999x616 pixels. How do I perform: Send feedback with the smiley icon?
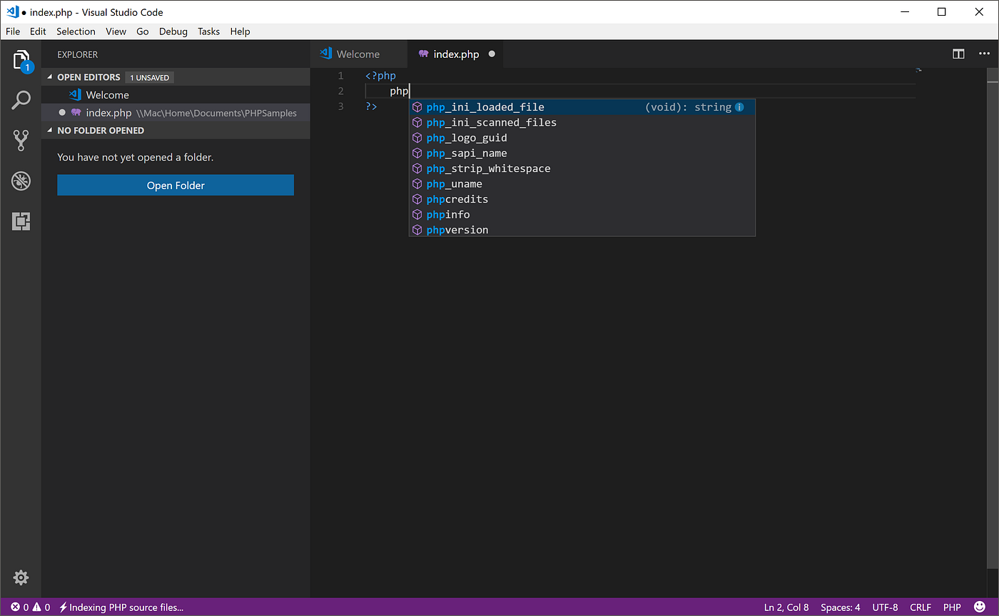coord(980,607)
